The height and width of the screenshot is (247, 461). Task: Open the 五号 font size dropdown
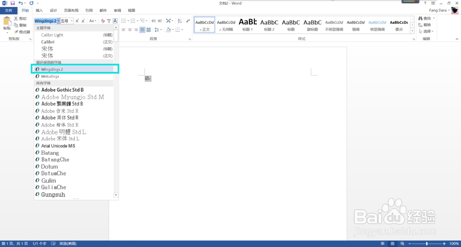[x=72, y=21]
